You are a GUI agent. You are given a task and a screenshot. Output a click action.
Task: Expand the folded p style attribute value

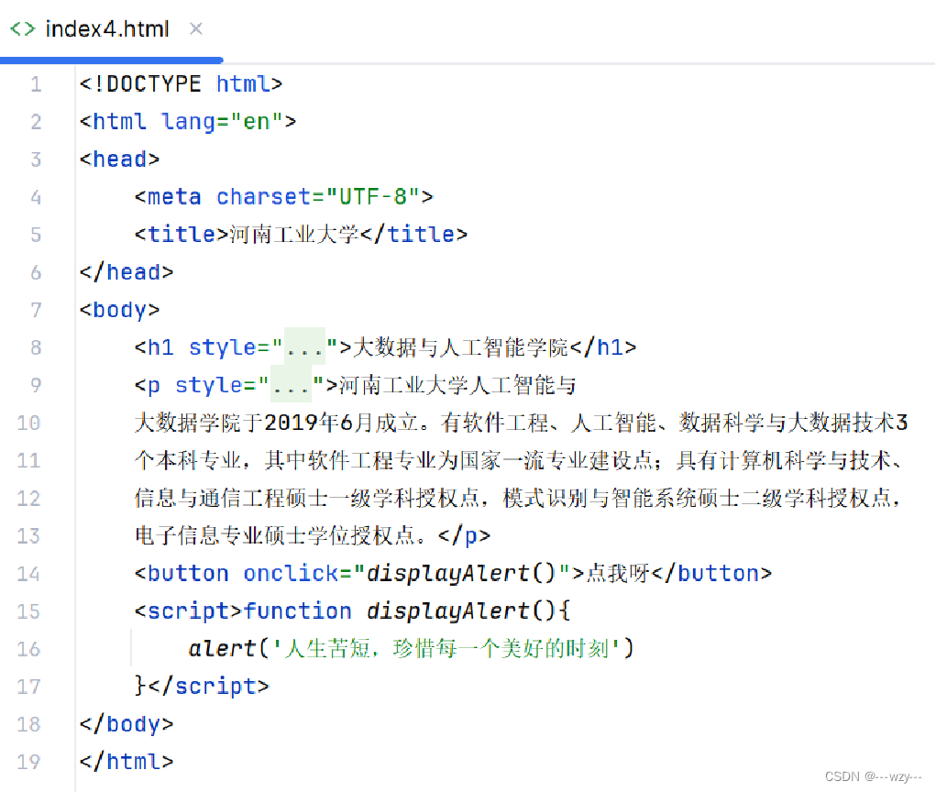tap(291, 384)
